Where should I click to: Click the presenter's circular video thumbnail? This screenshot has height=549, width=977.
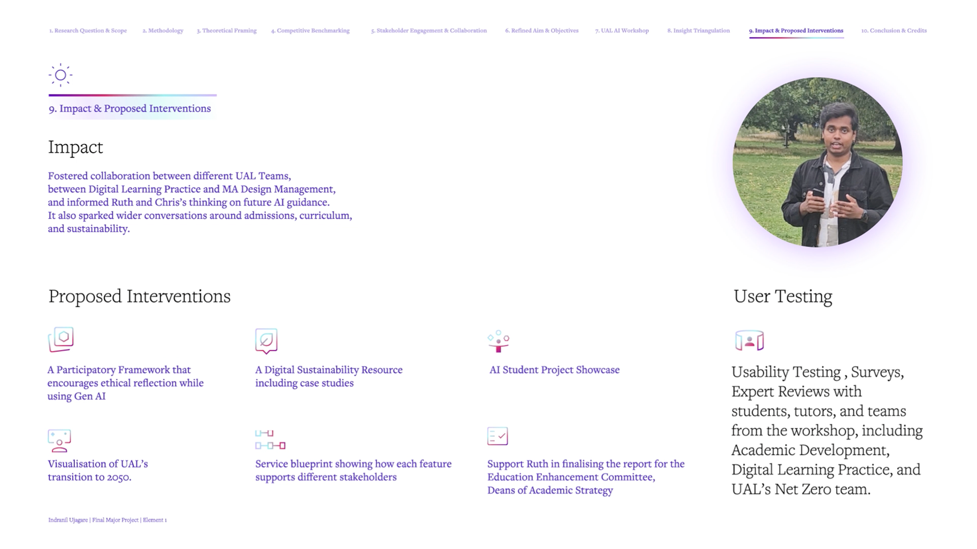pos(818,162)
